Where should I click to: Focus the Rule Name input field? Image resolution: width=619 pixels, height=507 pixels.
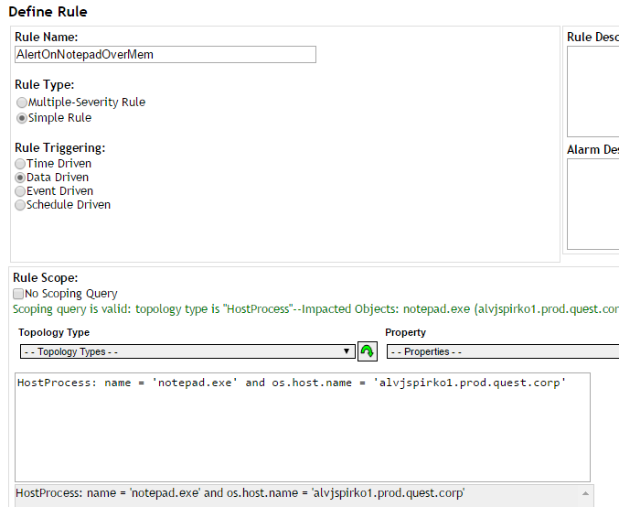pos(165,55)
